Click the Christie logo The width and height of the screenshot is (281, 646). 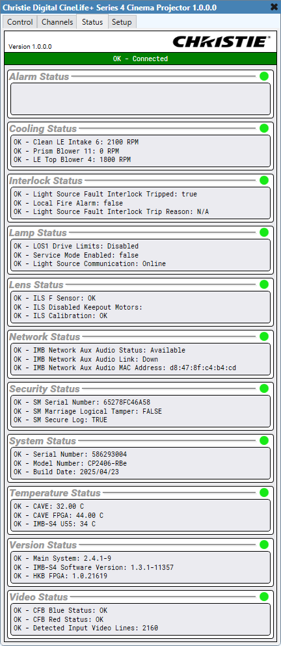[x=222, y=42]
